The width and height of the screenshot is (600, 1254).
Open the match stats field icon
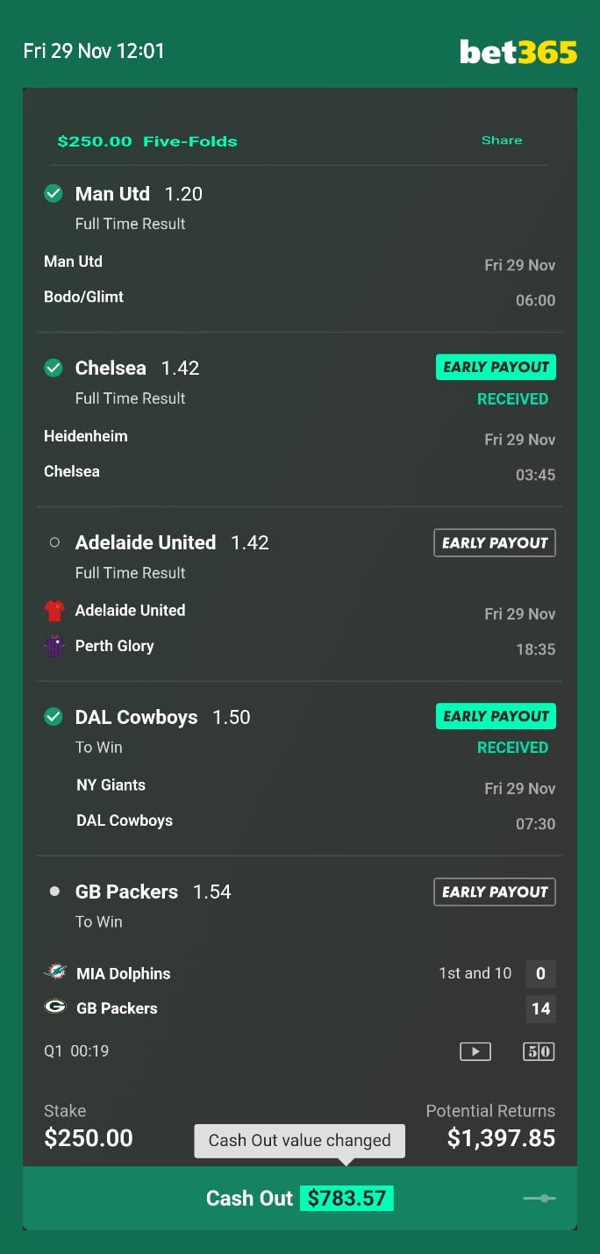pos(539,1051)
